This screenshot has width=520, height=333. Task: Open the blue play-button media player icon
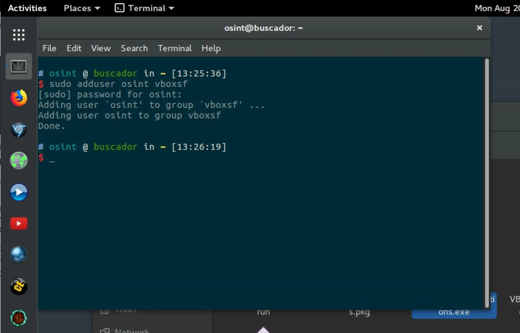pyautogui.click(x=19, y=192)
